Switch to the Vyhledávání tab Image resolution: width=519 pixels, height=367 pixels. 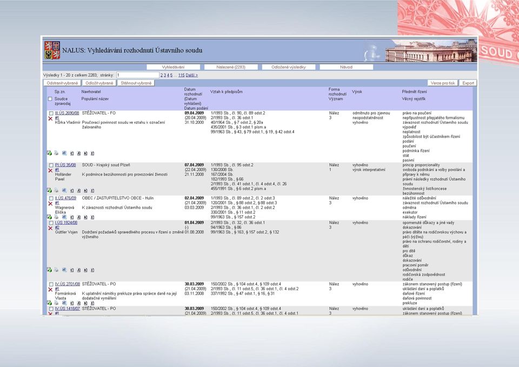pos(173,67)
